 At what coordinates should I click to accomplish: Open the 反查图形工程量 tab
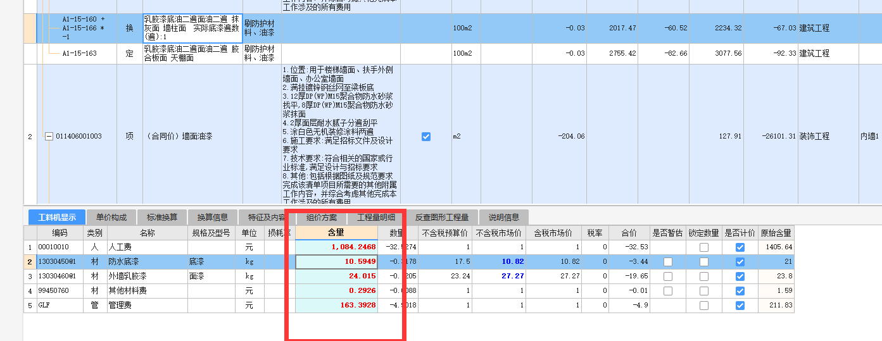(442, 217)
